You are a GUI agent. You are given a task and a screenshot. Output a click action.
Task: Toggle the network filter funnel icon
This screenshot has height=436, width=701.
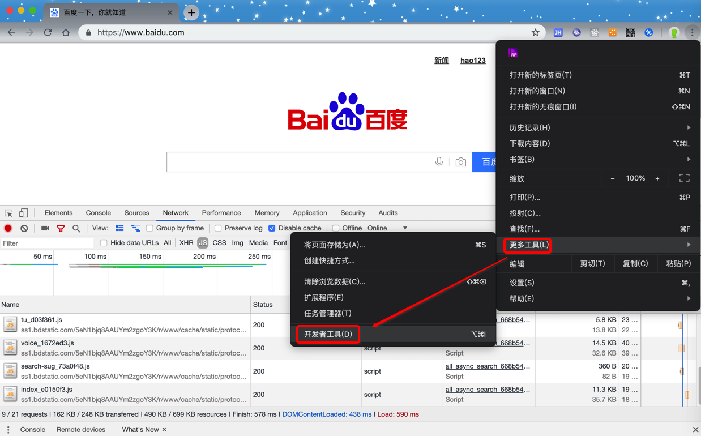pyautogui.click(x=61, y=228)
